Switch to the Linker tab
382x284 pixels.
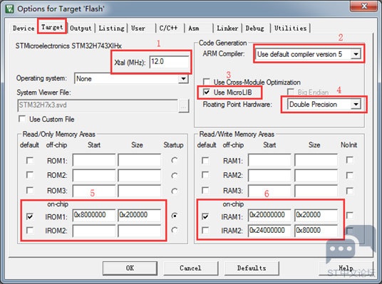[x=227, y=28]
